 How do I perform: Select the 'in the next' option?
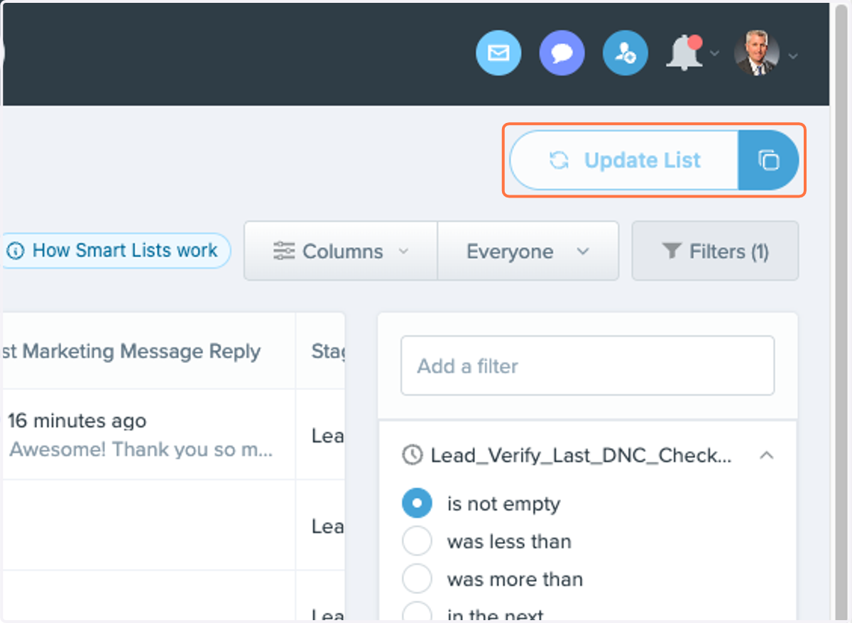[x=417, y=612]
